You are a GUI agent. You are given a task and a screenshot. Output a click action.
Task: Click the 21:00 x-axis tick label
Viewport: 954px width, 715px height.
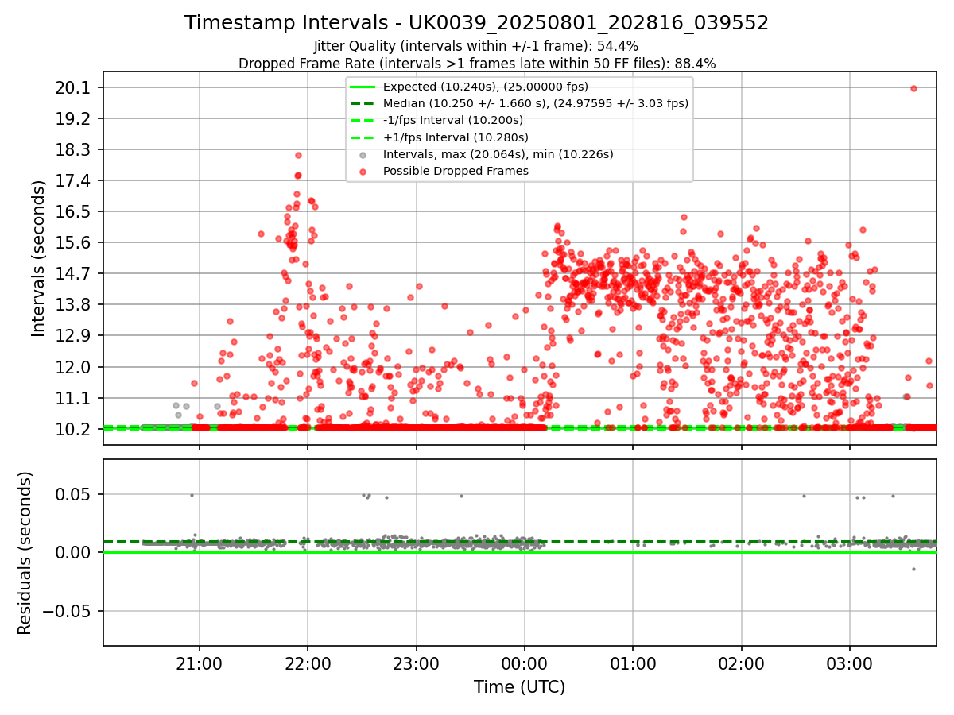click(x=199, y=663)
